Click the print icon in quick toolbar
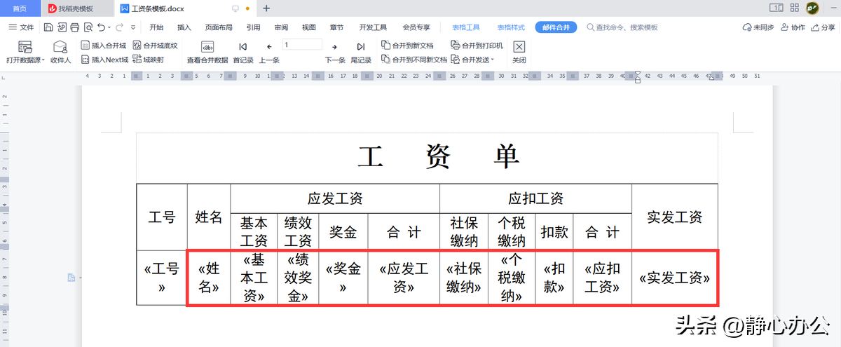Viewport: 841px width, 347px height. coord(75,27)
